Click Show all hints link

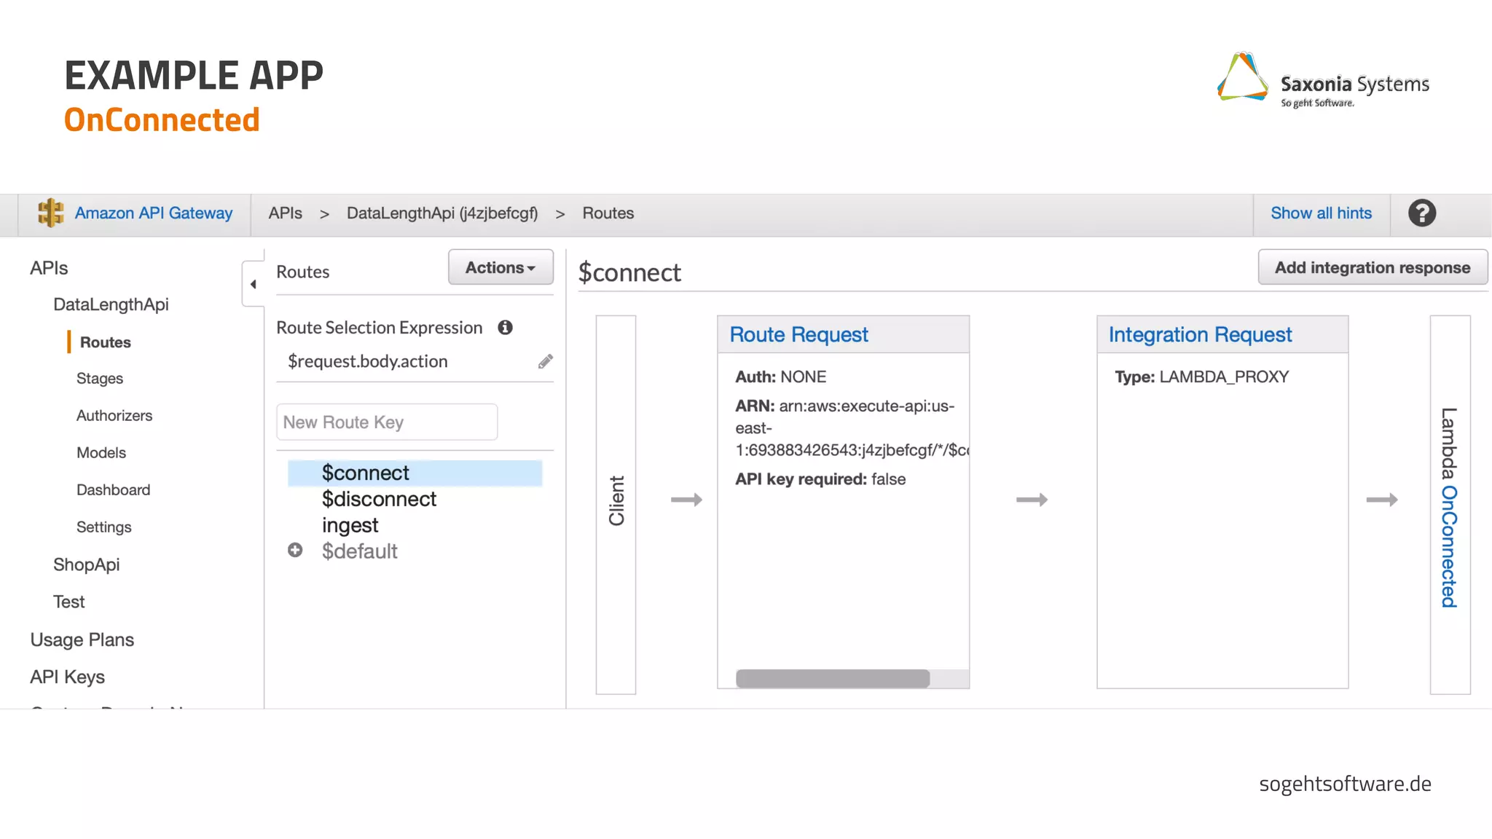[1321, 213]
